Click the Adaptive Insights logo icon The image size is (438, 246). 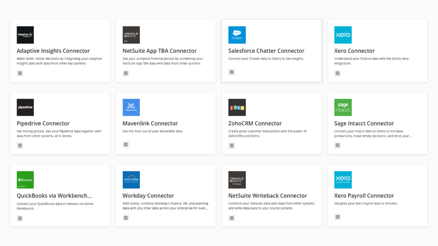(x=25, y=35)
